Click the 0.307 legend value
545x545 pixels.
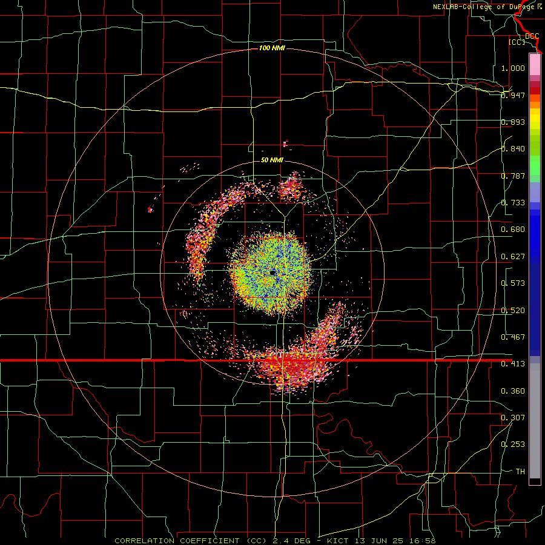pyautogui.click(x=513, y=418)
